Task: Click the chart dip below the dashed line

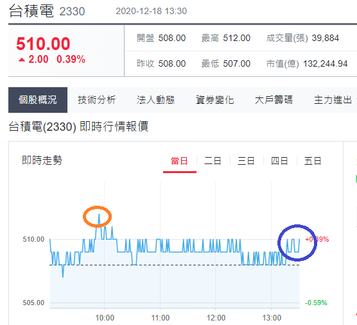Action: pos(63,276)
